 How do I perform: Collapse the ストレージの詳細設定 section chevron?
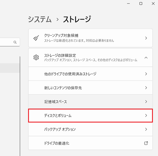[146, 58]
